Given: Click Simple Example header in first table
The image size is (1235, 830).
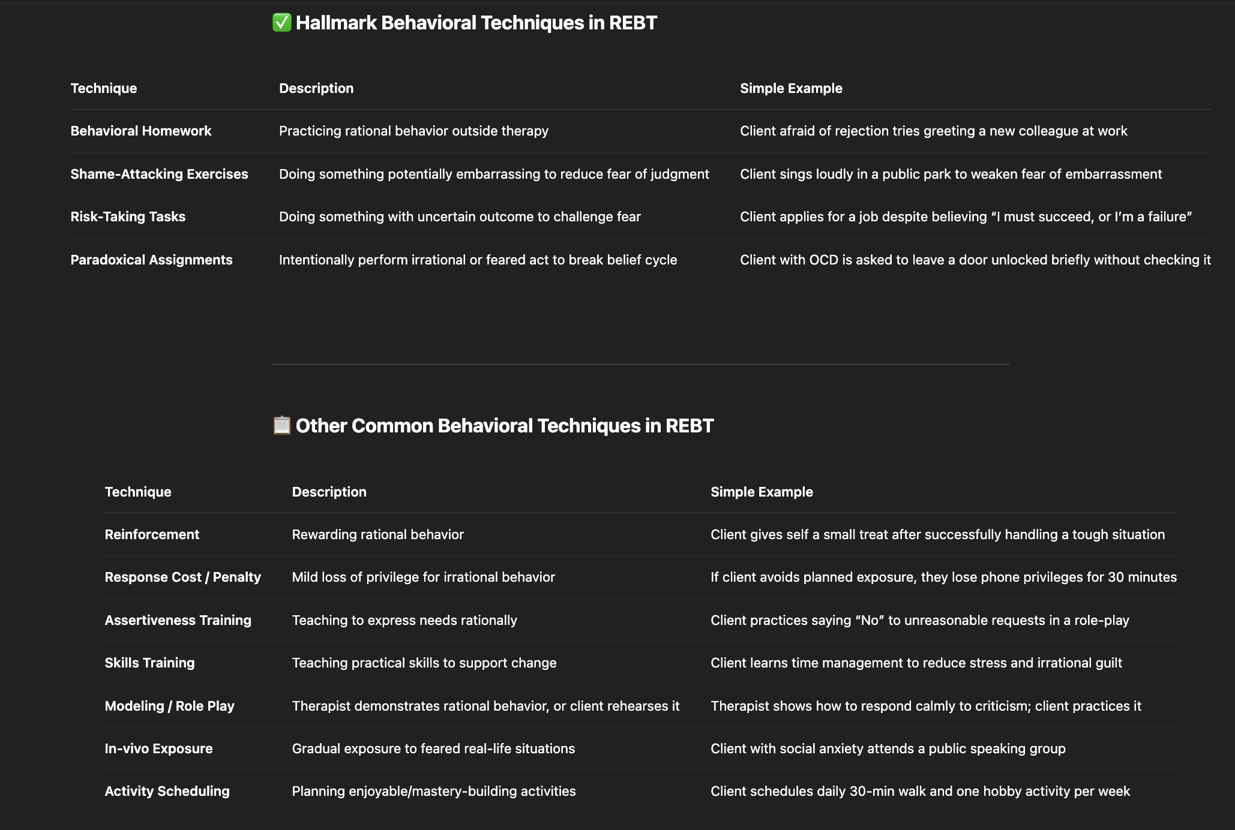Looking at the screenshot, I should coord(791,88).
